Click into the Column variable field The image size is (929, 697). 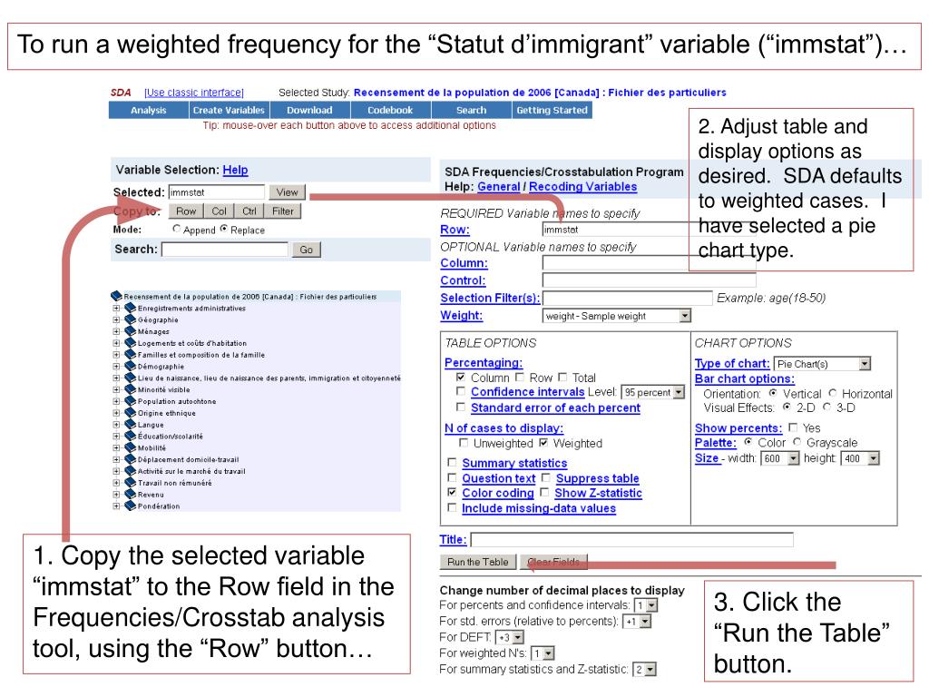(649, 262)
